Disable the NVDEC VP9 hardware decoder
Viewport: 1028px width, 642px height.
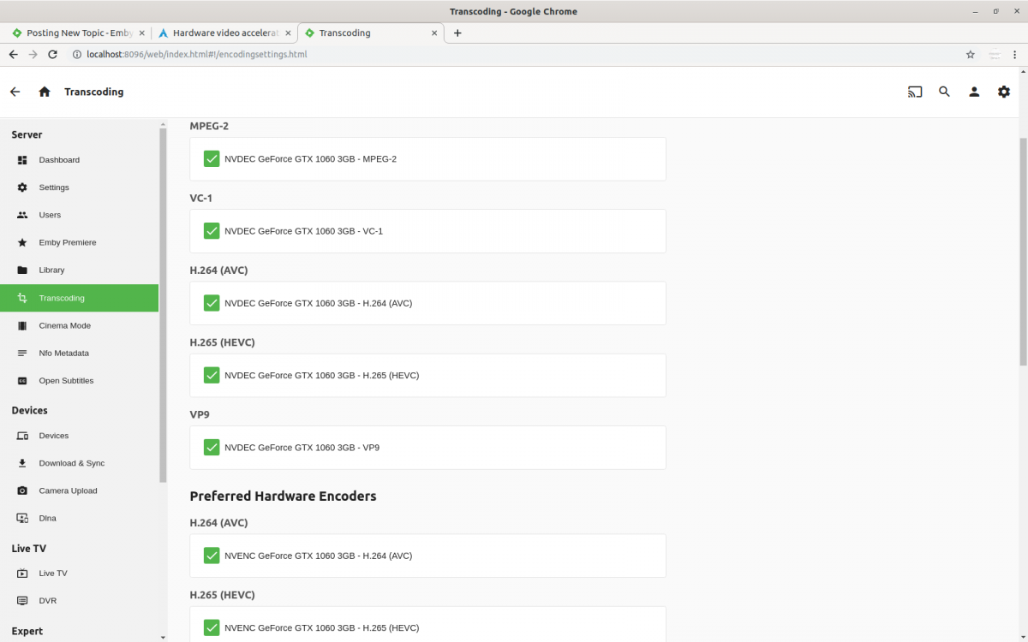click(211, 447)
